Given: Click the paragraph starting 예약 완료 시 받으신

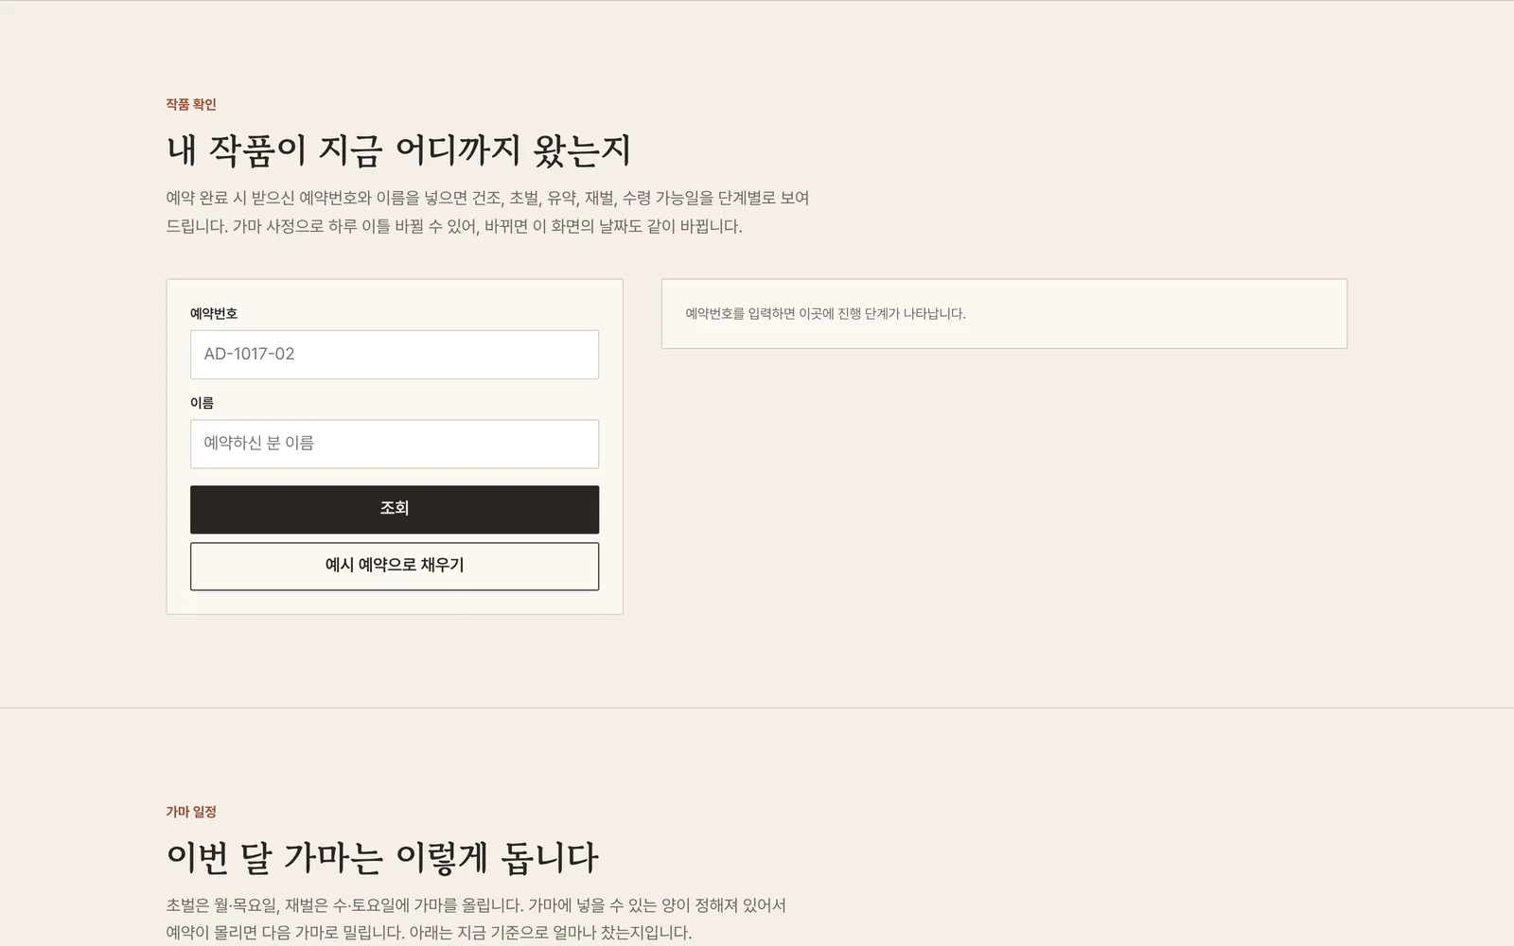Looking at the screenshot, I should tap(487, 212).
